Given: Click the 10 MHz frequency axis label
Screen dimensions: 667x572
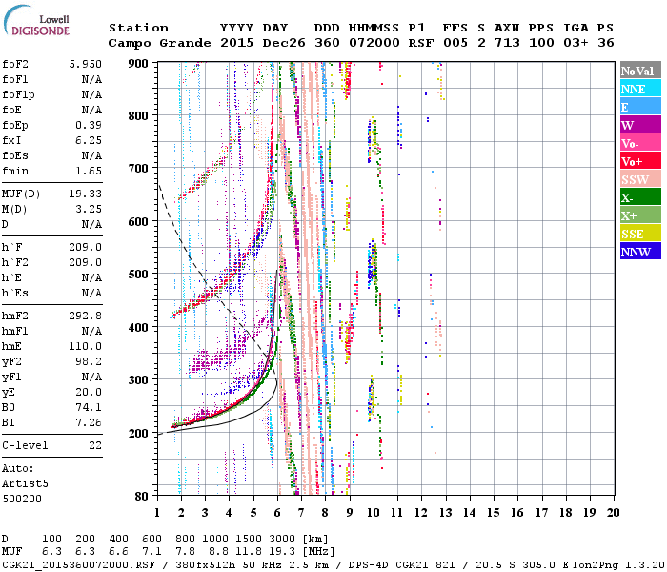Looking at the screenshot, I should [374, 513].
